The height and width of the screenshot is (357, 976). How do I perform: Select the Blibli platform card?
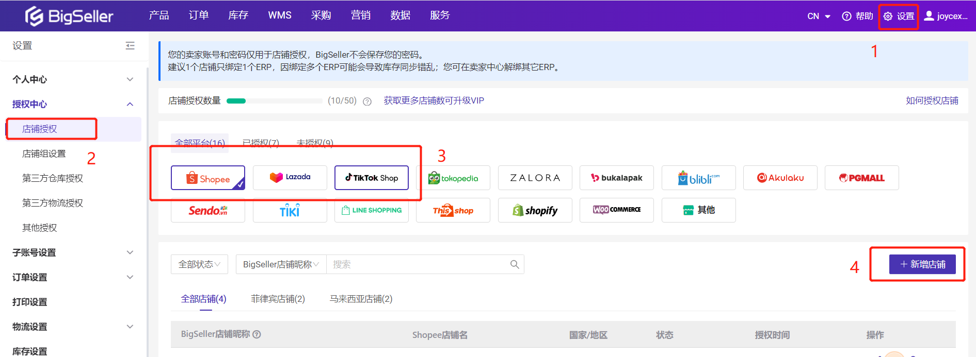(x=699, y=178)
